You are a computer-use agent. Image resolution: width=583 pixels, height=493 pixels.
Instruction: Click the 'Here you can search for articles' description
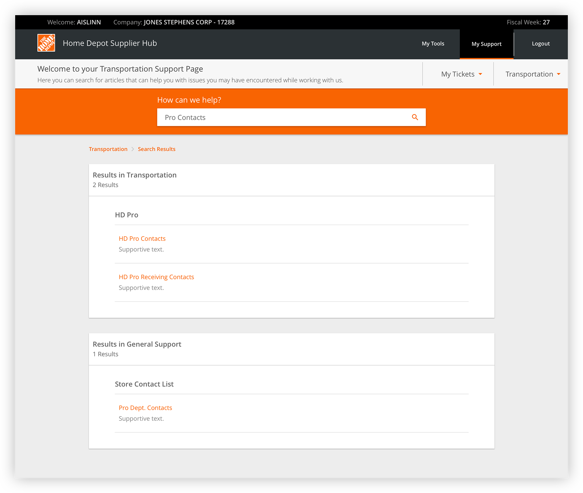click(190, 80)
